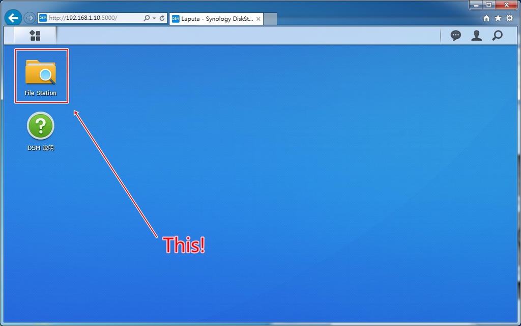Open the DSM user options icon

[x=476, y=36]
